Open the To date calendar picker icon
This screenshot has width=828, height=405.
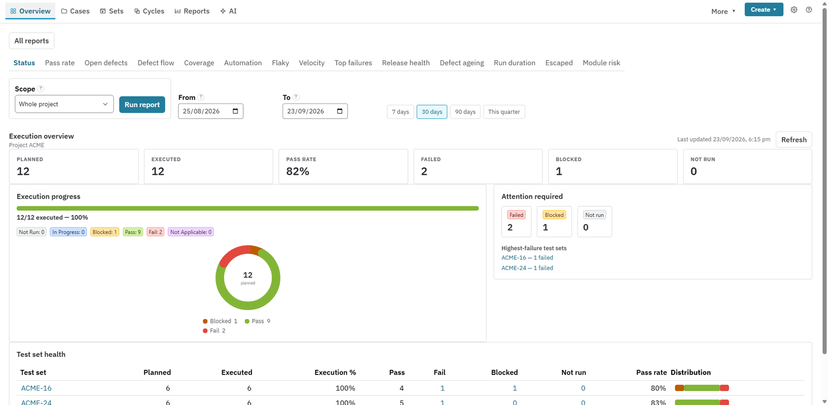pyautogui.click(x=340, y=111)
